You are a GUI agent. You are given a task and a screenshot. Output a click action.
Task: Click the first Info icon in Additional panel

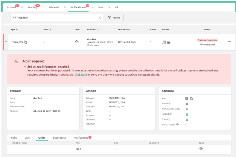pos(187,99)
